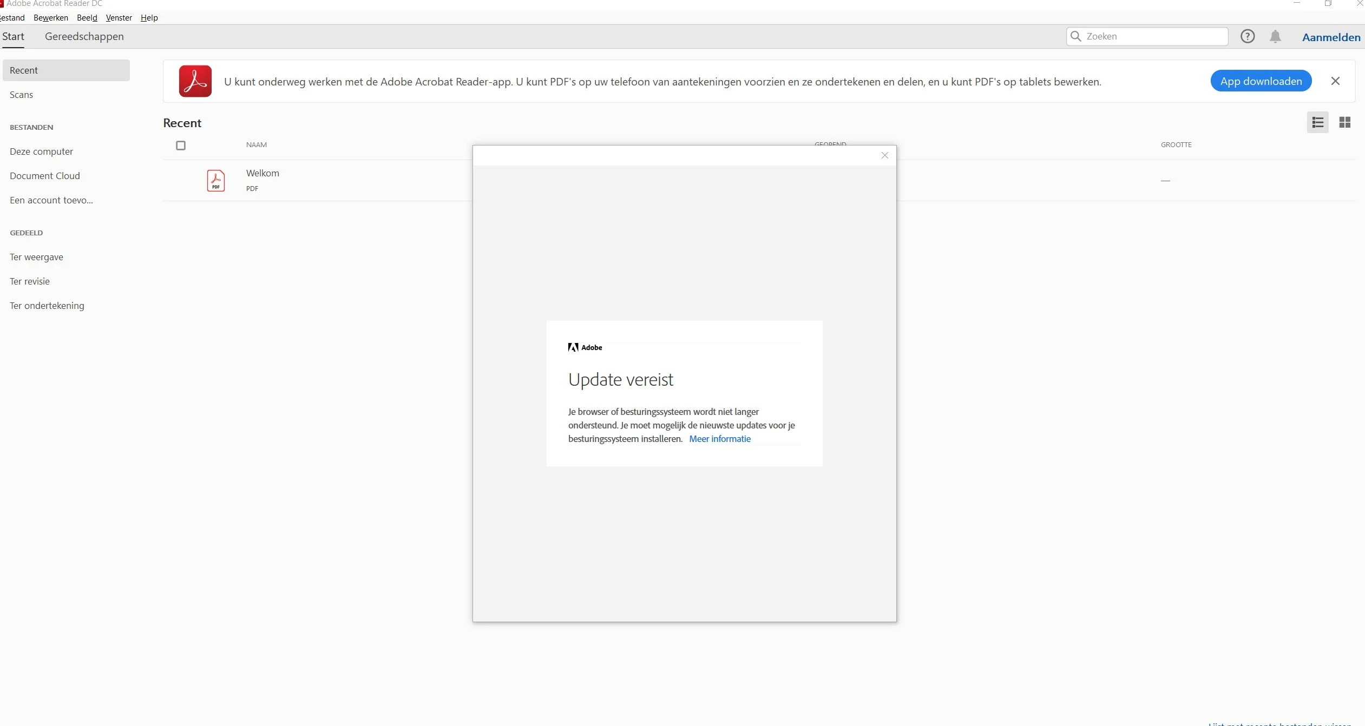Click the Adobe Acrobat banner logo
Screen dimensions: 1365x726
click(x=195, y=81)
